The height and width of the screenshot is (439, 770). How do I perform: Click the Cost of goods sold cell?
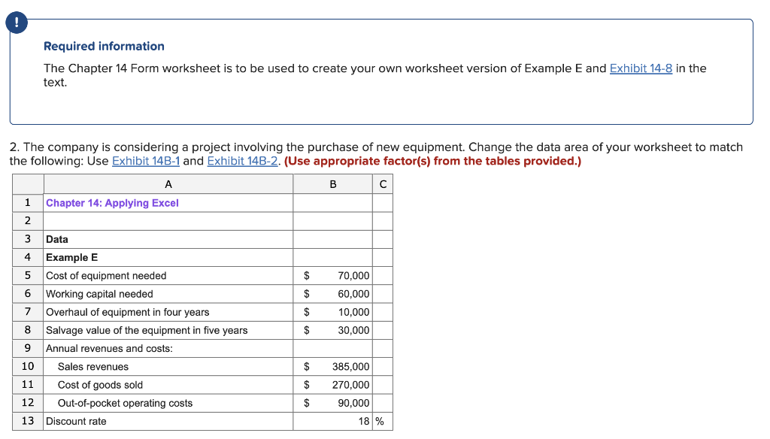coord(90,384)
